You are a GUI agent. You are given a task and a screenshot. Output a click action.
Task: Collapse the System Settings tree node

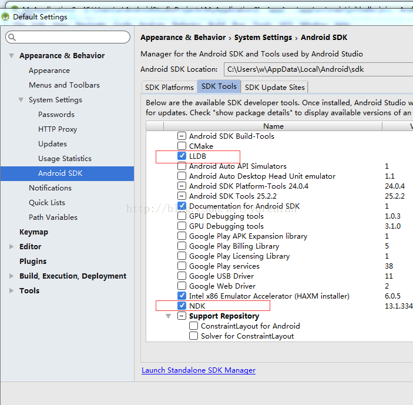tap(21, 100)
